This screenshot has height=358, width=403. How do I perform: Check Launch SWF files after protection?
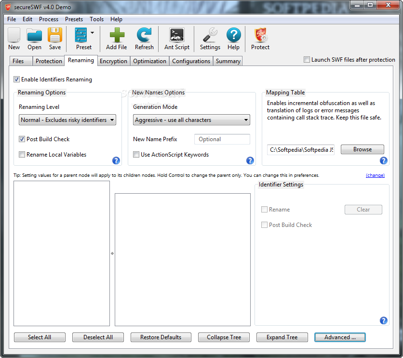(x=307, y=60)
